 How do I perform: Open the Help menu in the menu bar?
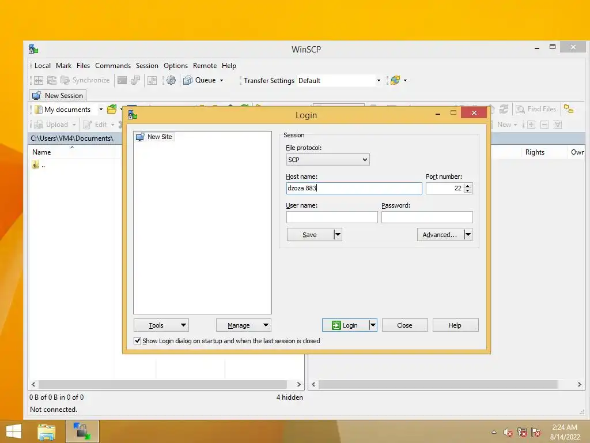click(x=229, y=66)
